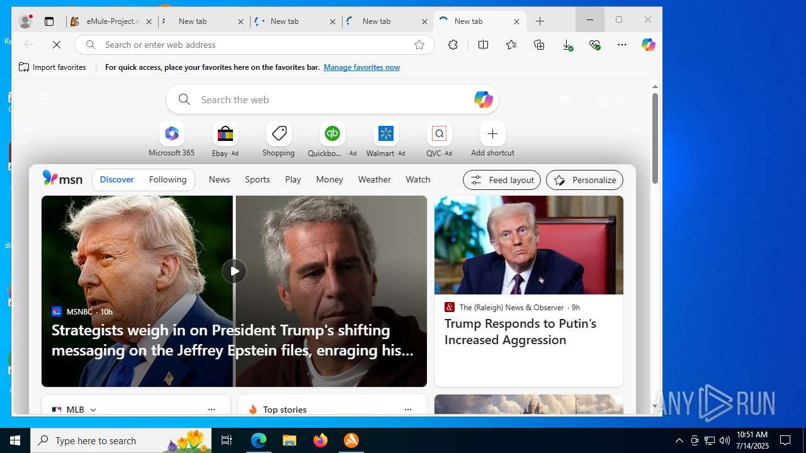Open File Explorer from taskbar
This screenshot has width=806, height=453.
pos(290,440)
